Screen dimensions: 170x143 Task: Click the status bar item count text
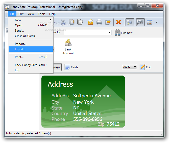click(x=28, y=133)
